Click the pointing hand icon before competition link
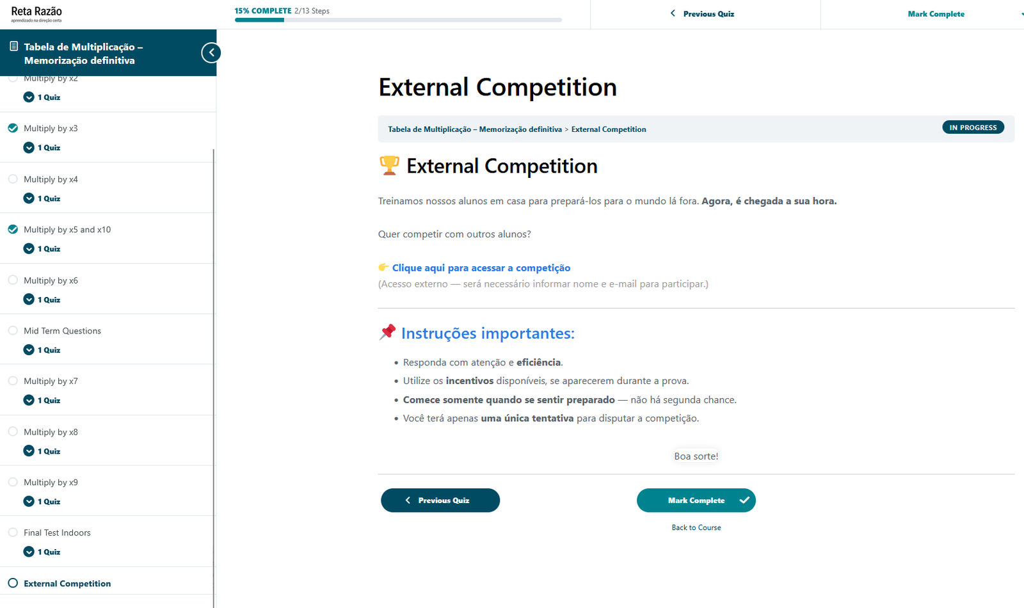The width and height of the screenshot is (1024, 608). tap(383, 268)
